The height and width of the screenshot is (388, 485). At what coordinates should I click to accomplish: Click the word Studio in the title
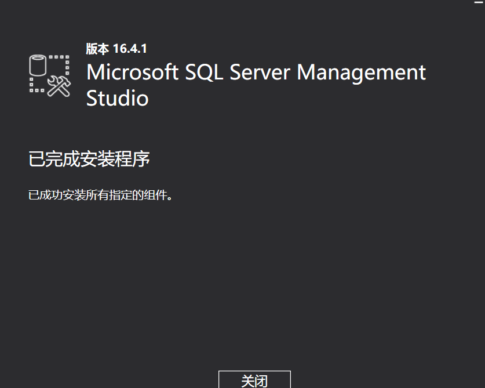click(x=117, y=99)
